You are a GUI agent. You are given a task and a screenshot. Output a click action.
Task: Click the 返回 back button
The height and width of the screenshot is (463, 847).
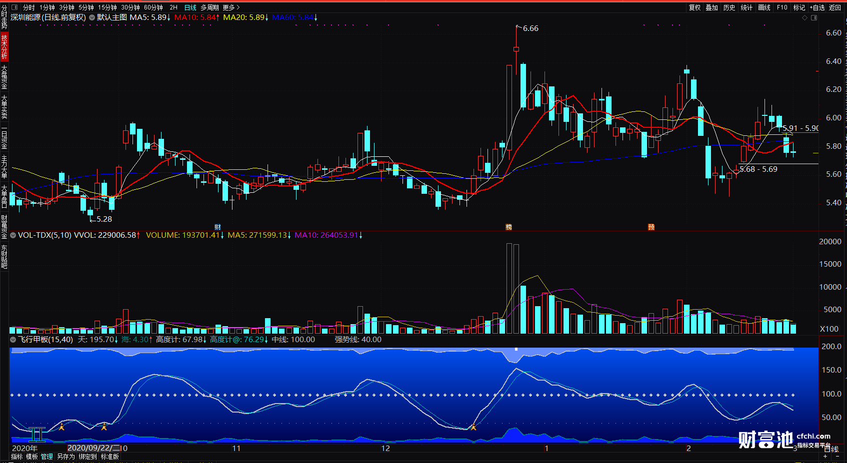[x=835, y=7]
